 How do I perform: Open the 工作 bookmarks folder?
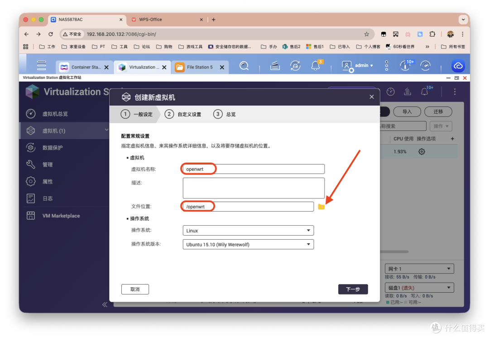click(x=48, y=47)
